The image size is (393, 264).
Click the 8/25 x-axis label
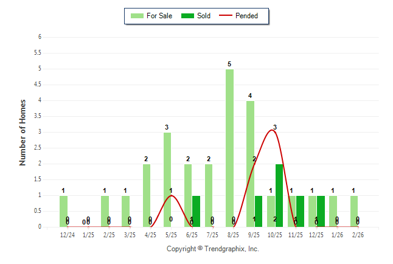pyautogui.click(x=234, y=234)
